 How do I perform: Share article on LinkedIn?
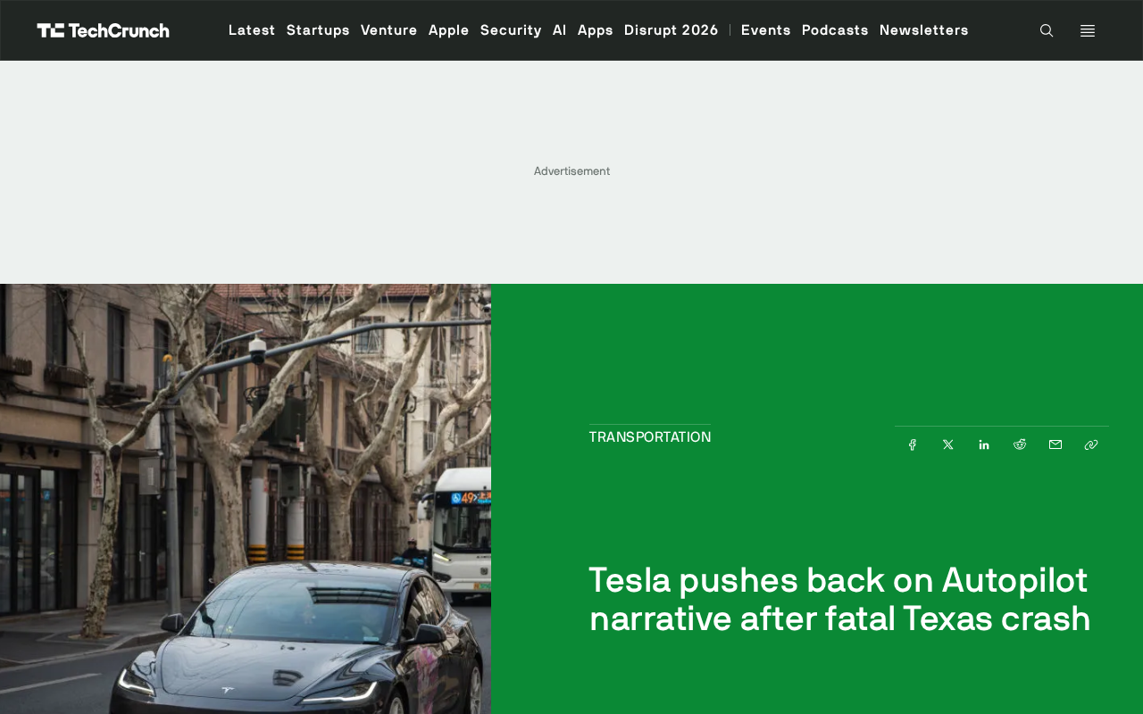pyautogui.click(x=984, y=444)
